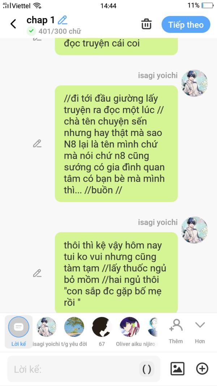Image resolution: width=217 pixels, height=386 pixels.
Task: Add a new character with Thêm
Action: 176,331
